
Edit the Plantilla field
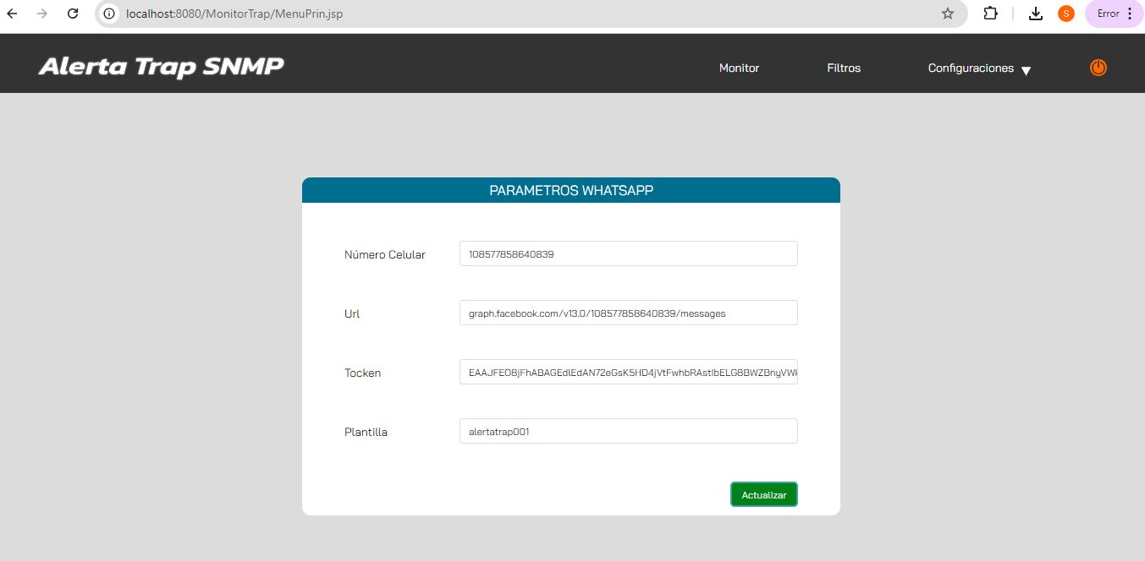[x=628, y=431]
